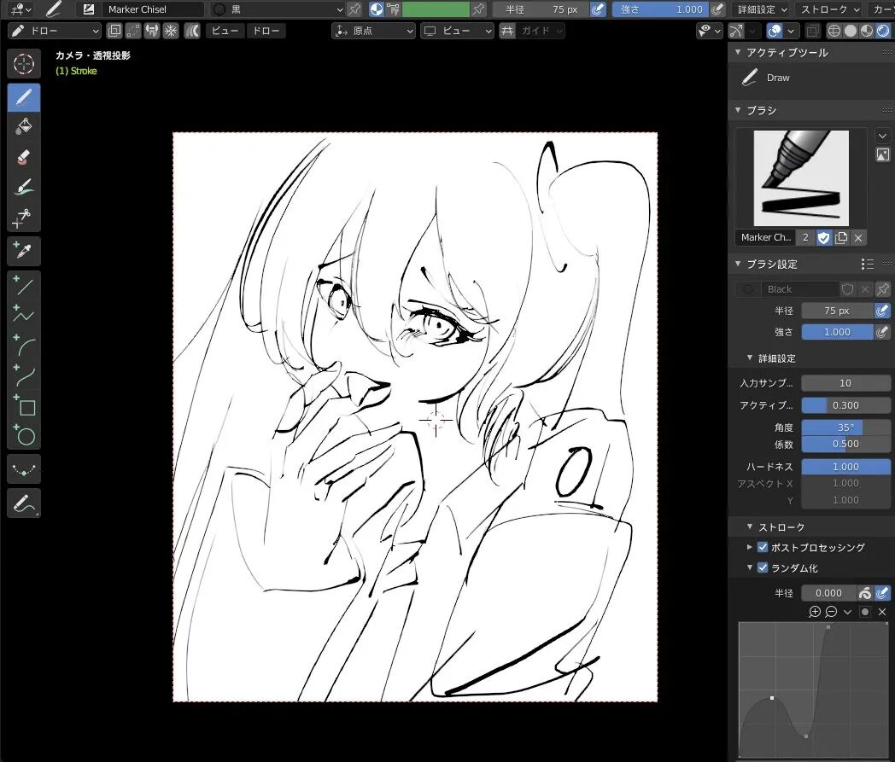Collapse the ブラシ panel

738,110
